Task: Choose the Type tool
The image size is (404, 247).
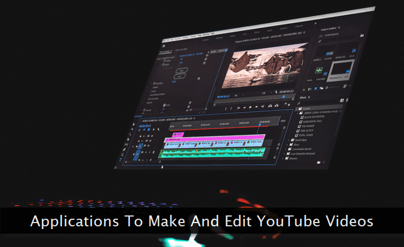Action: coord(121,159)
